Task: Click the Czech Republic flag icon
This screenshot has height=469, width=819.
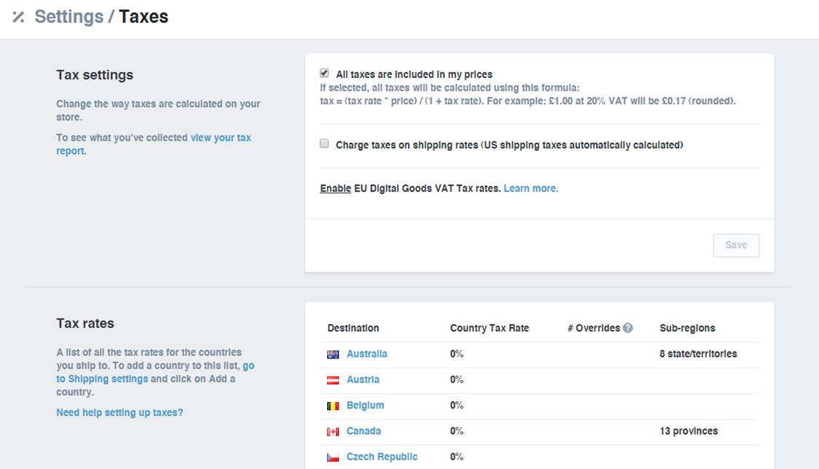Action: [332, 456]
